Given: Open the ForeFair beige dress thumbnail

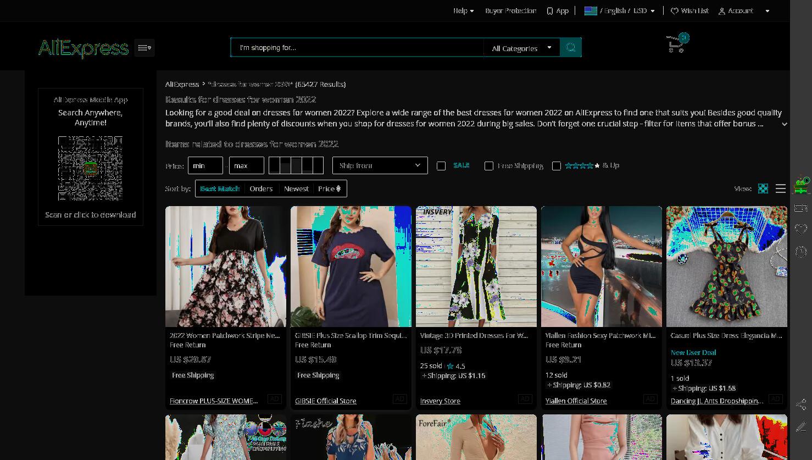Looking at the screenshot, I should point(476,437).
